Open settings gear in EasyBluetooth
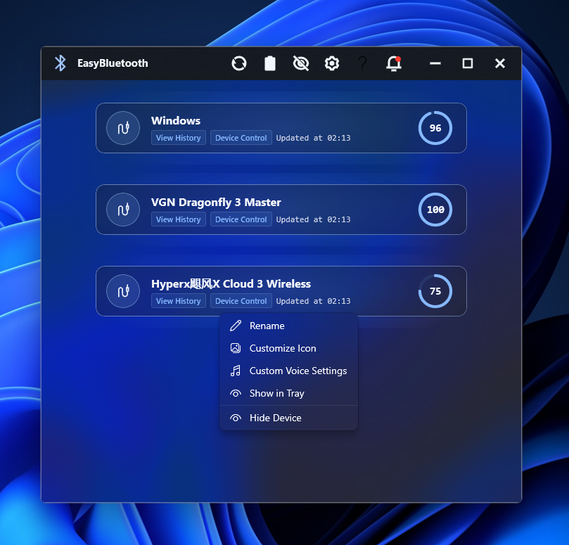569x545 pixels. (332, 63)
